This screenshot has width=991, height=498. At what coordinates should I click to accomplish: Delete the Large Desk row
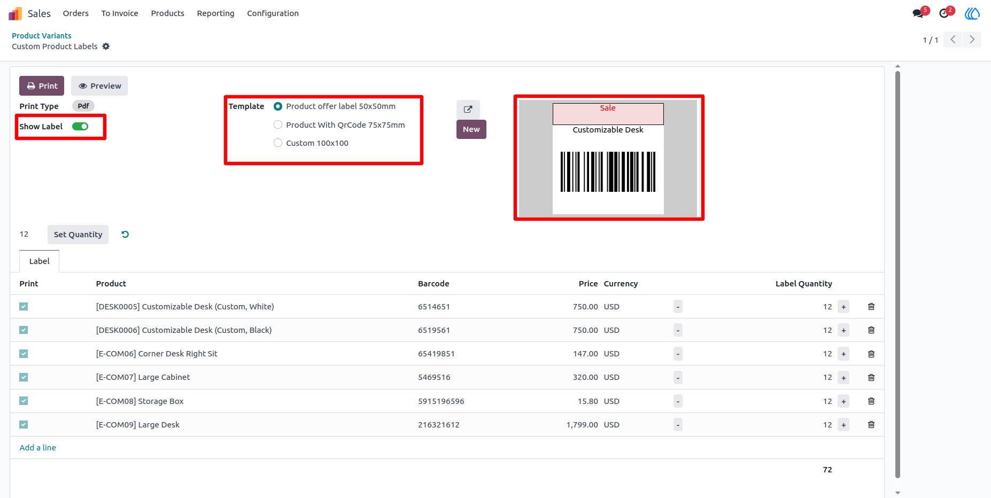pos(871,425)
